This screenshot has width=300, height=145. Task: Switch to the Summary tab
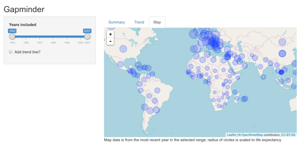tap(116, 22)
